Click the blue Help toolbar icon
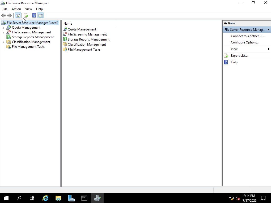 34,16
